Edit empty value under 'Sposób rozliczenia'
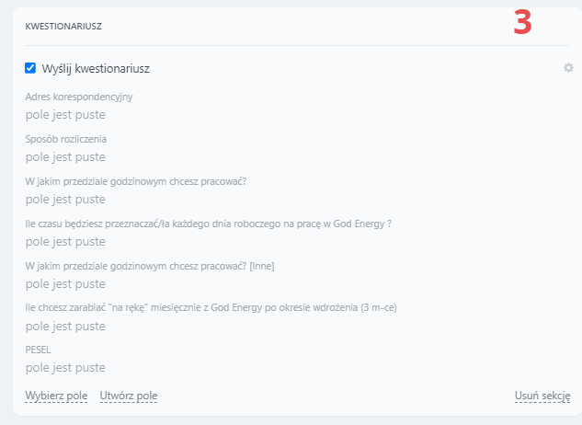Viewport: 582px width, 425px height. point(65,157)
